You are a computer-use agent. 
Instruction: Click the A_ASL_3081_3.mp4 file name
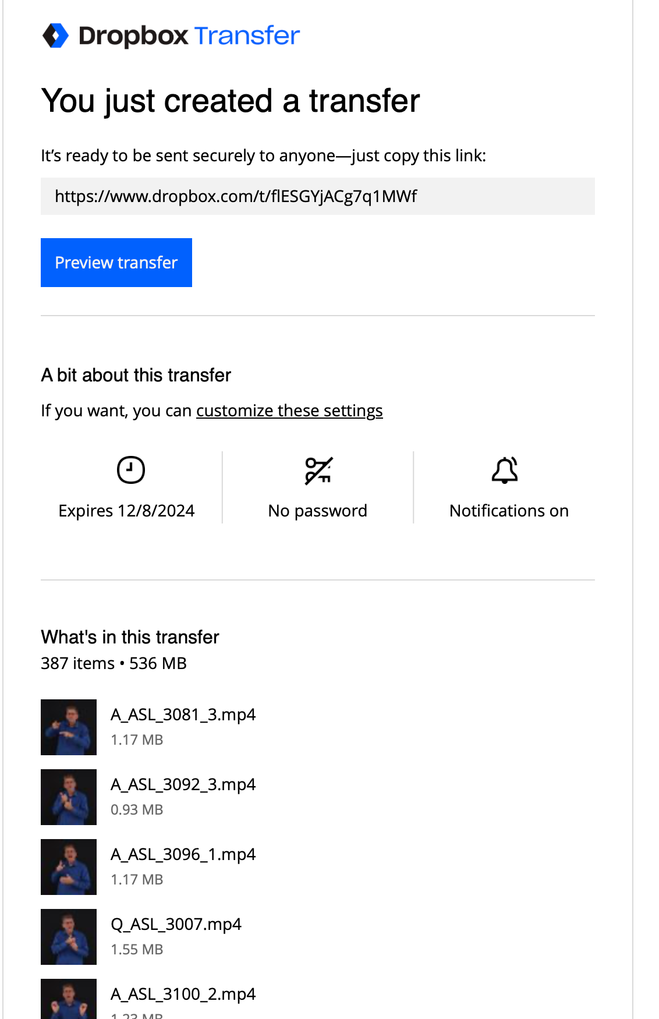click(183, 714)
